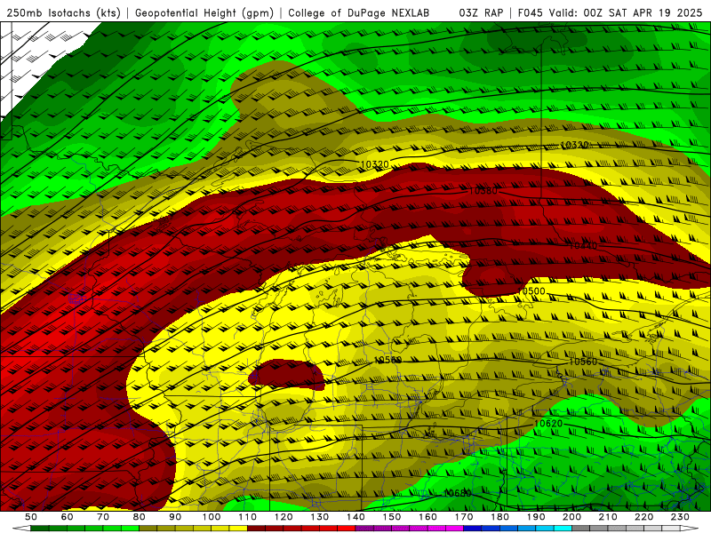Click the '03Z RAP' model run label
Viewport: 711px width, 533px height.
click(481, 13)
